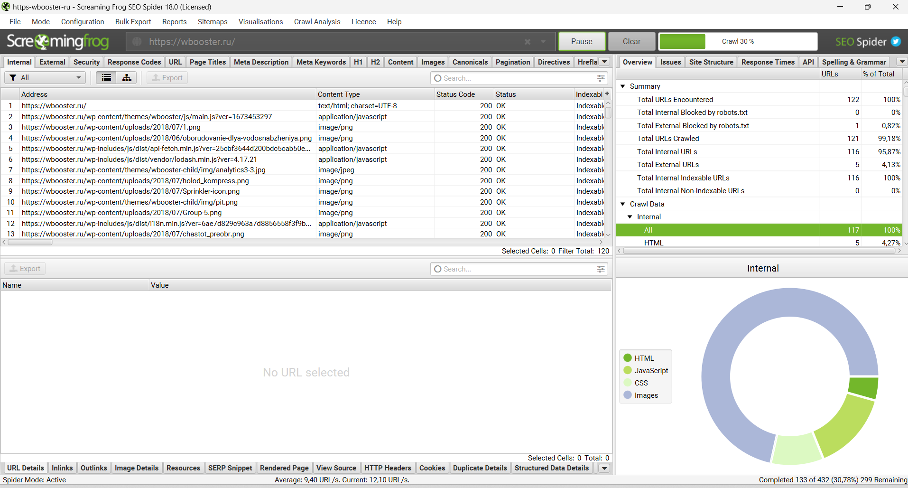Pause the crawl
Screen dimensions: 908x488
click(582, 41)
